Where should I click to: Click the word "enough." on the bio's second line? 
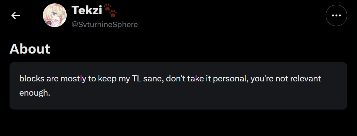click(35, 92)
